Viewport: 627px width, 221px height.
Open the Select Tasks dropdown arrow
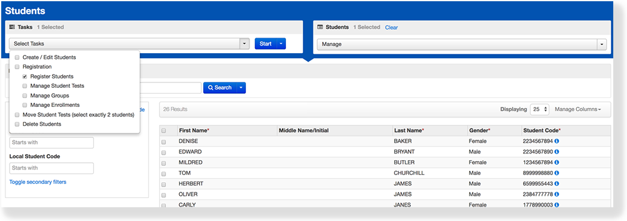(244, 44)
